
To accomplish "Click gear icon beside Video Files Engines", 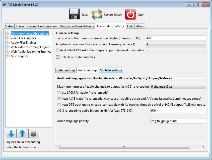I will pos(8,38).
